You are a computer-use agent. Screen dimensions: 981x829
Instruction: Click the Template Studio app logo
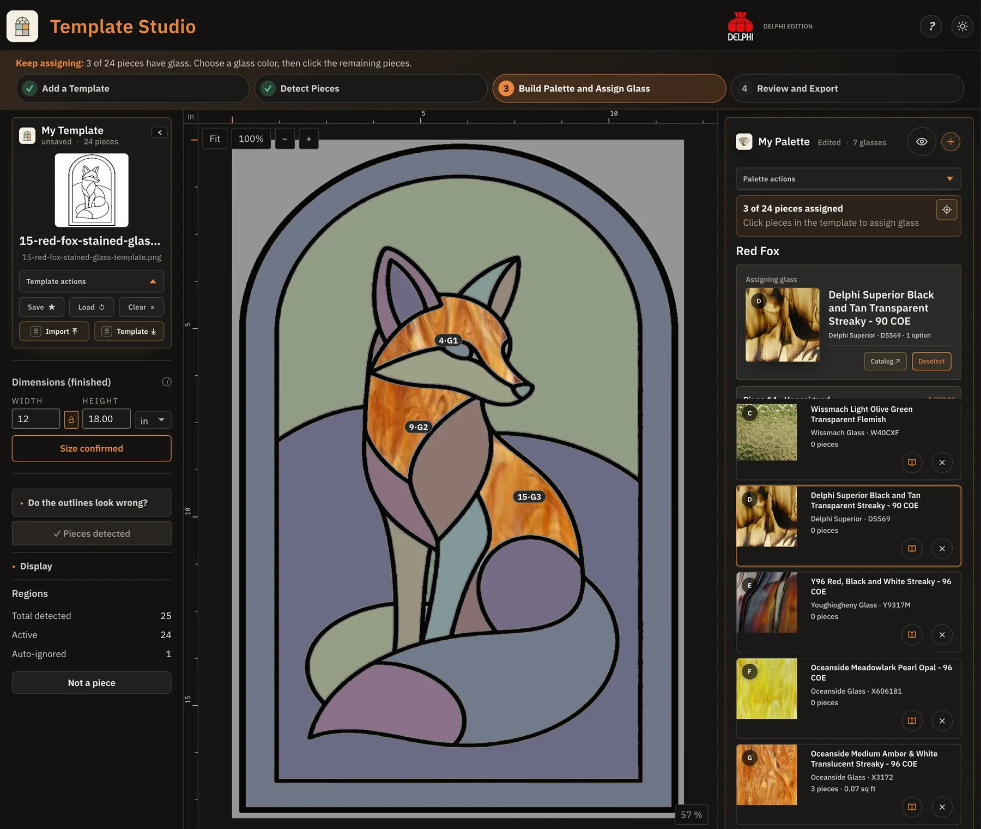pyautogui.click(x=22, y=26)
